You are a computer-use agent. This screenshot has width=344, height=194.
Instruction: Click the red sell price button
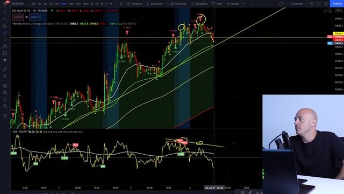point(18,17)
